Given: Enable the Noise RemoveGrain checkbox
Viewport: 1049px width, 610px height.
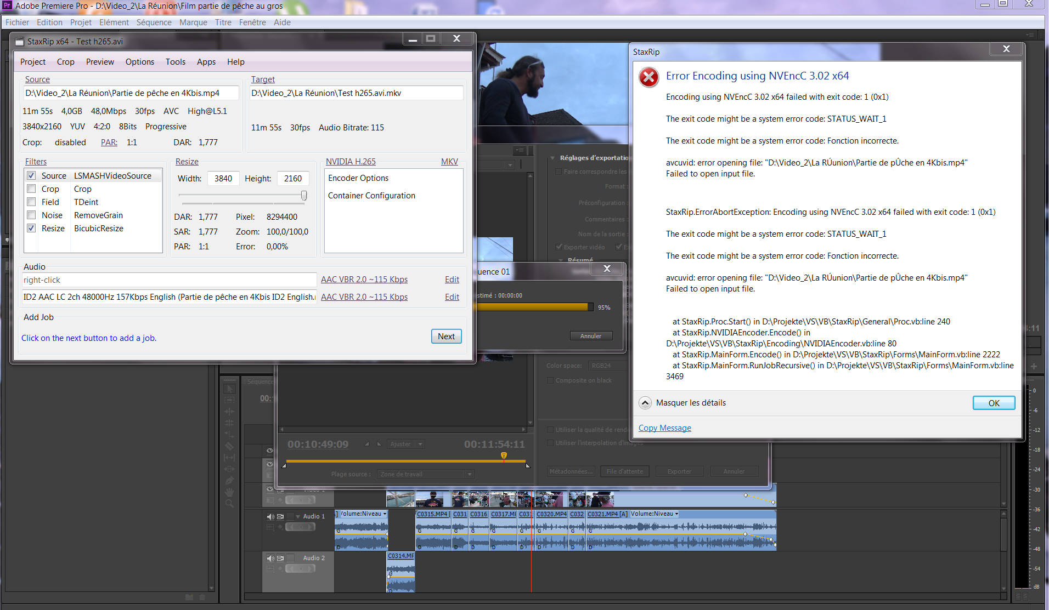Looking at the screenshot, I should coord(31,215).
